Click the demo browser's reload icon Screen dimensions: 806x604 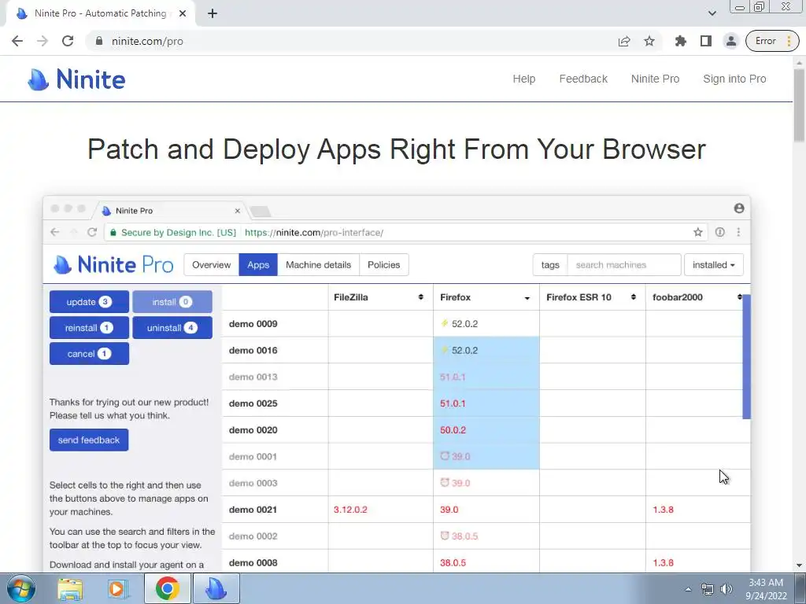(92, 232)
